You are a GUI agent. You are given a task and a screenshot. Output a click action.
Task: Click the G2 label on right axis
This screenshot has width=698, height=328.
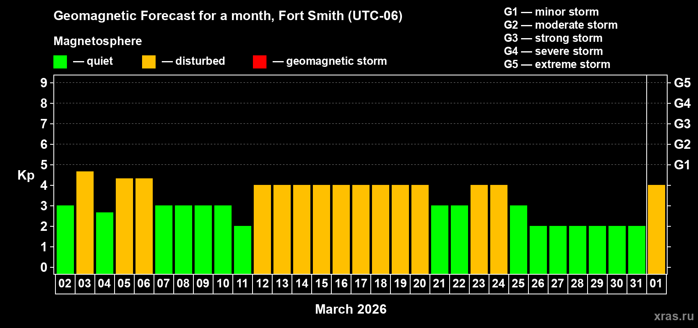coord(682,144)
